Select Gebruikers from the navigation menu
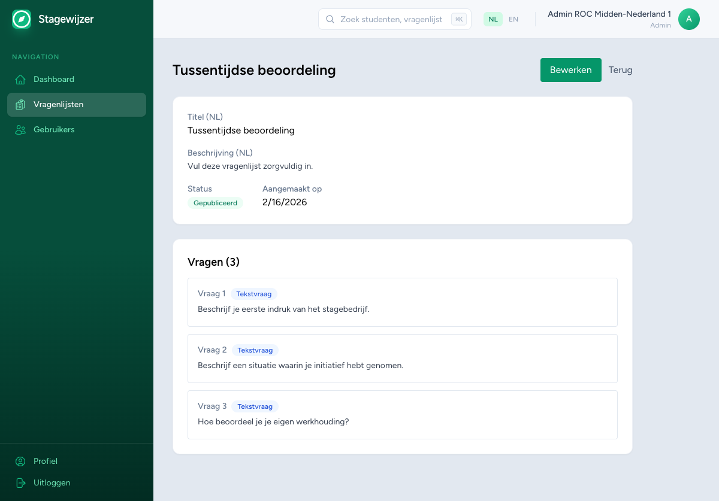 (x=54, y=129)
